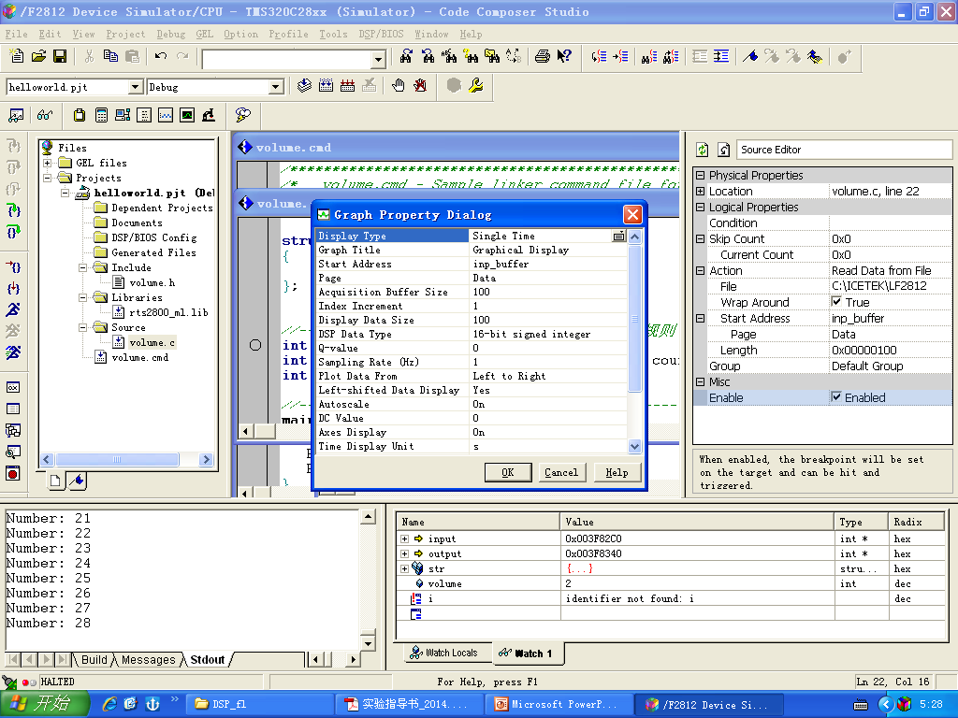Toggle the Enable Enabled checkbox
958x718 pixels.
[836, 396]
